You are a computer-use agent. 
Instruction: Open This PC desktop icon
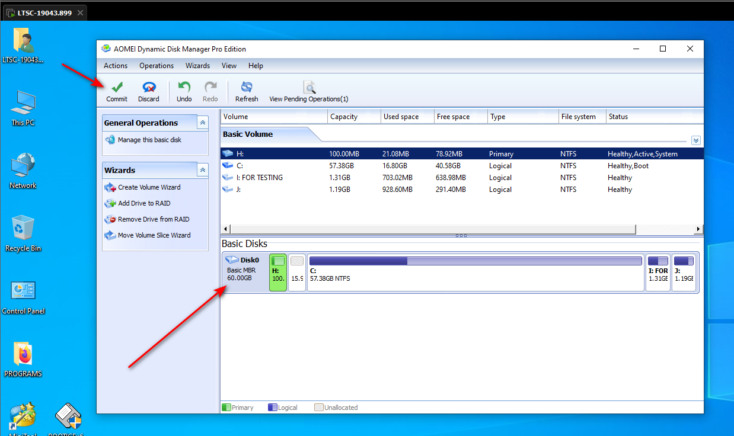click(x=23, y=108)
